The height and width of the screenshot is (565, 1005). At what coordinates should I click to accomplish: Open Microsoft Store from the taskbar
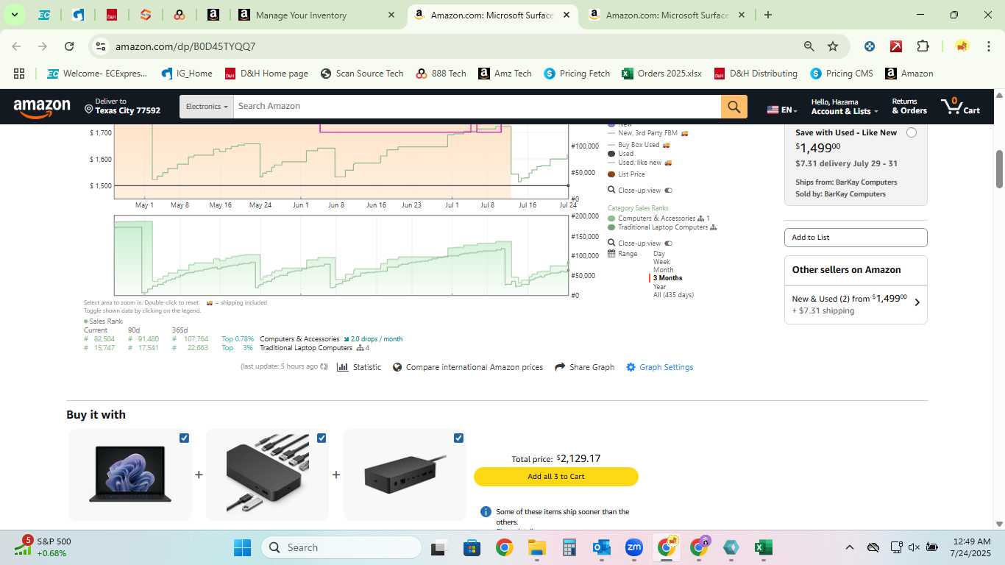point(472,548)
